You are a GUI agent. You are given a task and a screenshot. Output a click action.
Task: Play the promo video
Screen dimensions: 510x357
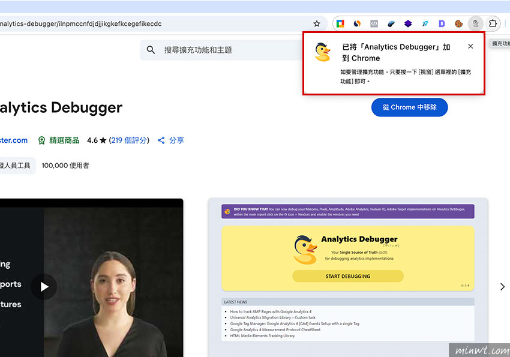point(44,287)
